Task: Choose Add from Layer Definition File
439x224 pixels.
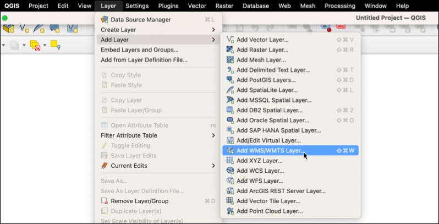Action: pos(158,60)
